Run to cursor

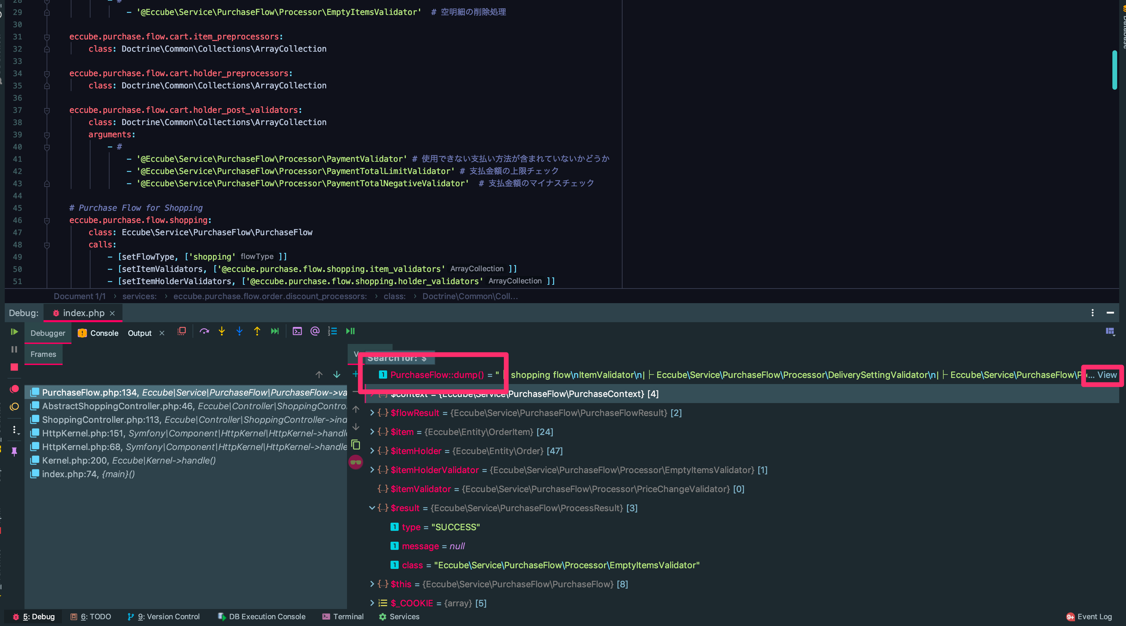(x=275, y=331)
